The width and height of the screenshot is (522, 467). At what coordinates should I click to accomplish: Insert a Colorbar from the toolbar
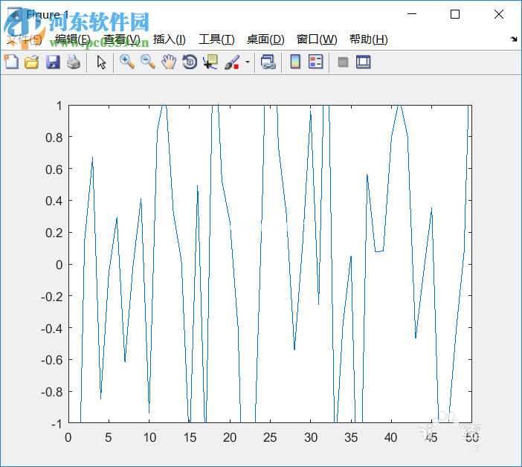(x=295, y=62)
